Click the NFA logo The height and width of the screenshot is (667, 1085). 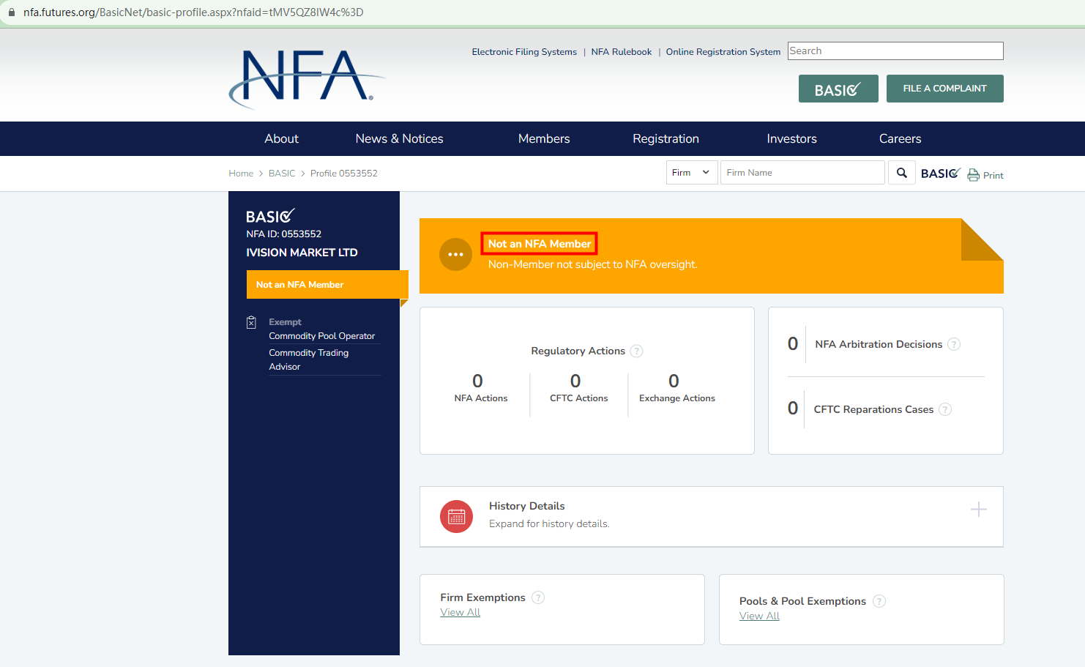(x=306, y=78)
